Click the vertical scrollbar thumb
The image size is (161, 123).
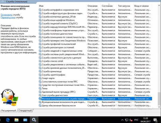159,99
